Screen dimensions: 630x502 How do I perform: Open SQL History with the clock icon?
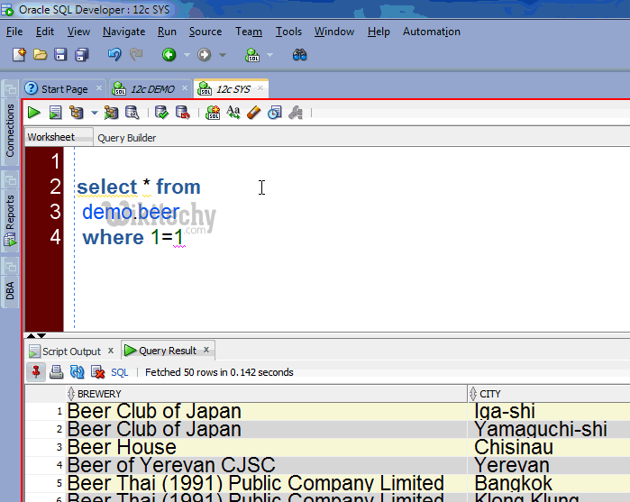(x=274, y=113)
